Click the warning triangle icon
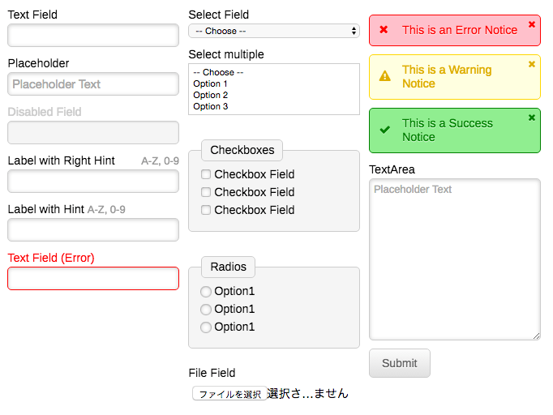Viewport: 553px width, 415px height. [x=385, y=76]
